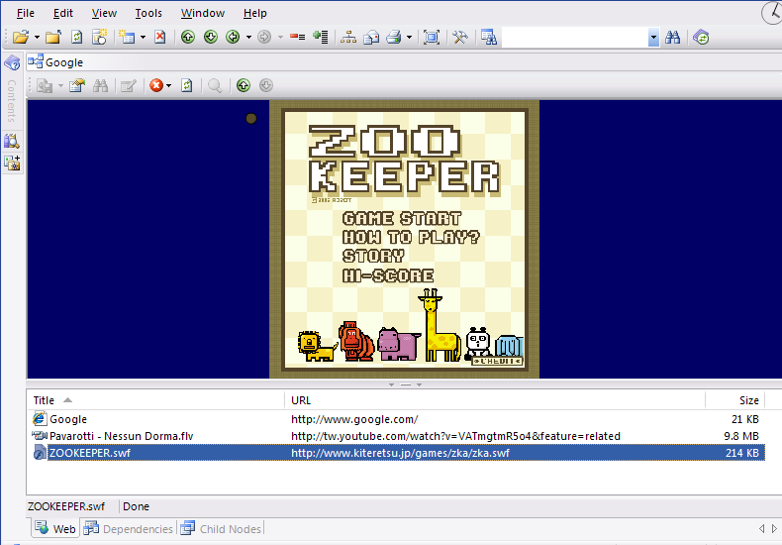
Task: Click the refresh page icon in main toolbar
Action: [x=77, y=37]
